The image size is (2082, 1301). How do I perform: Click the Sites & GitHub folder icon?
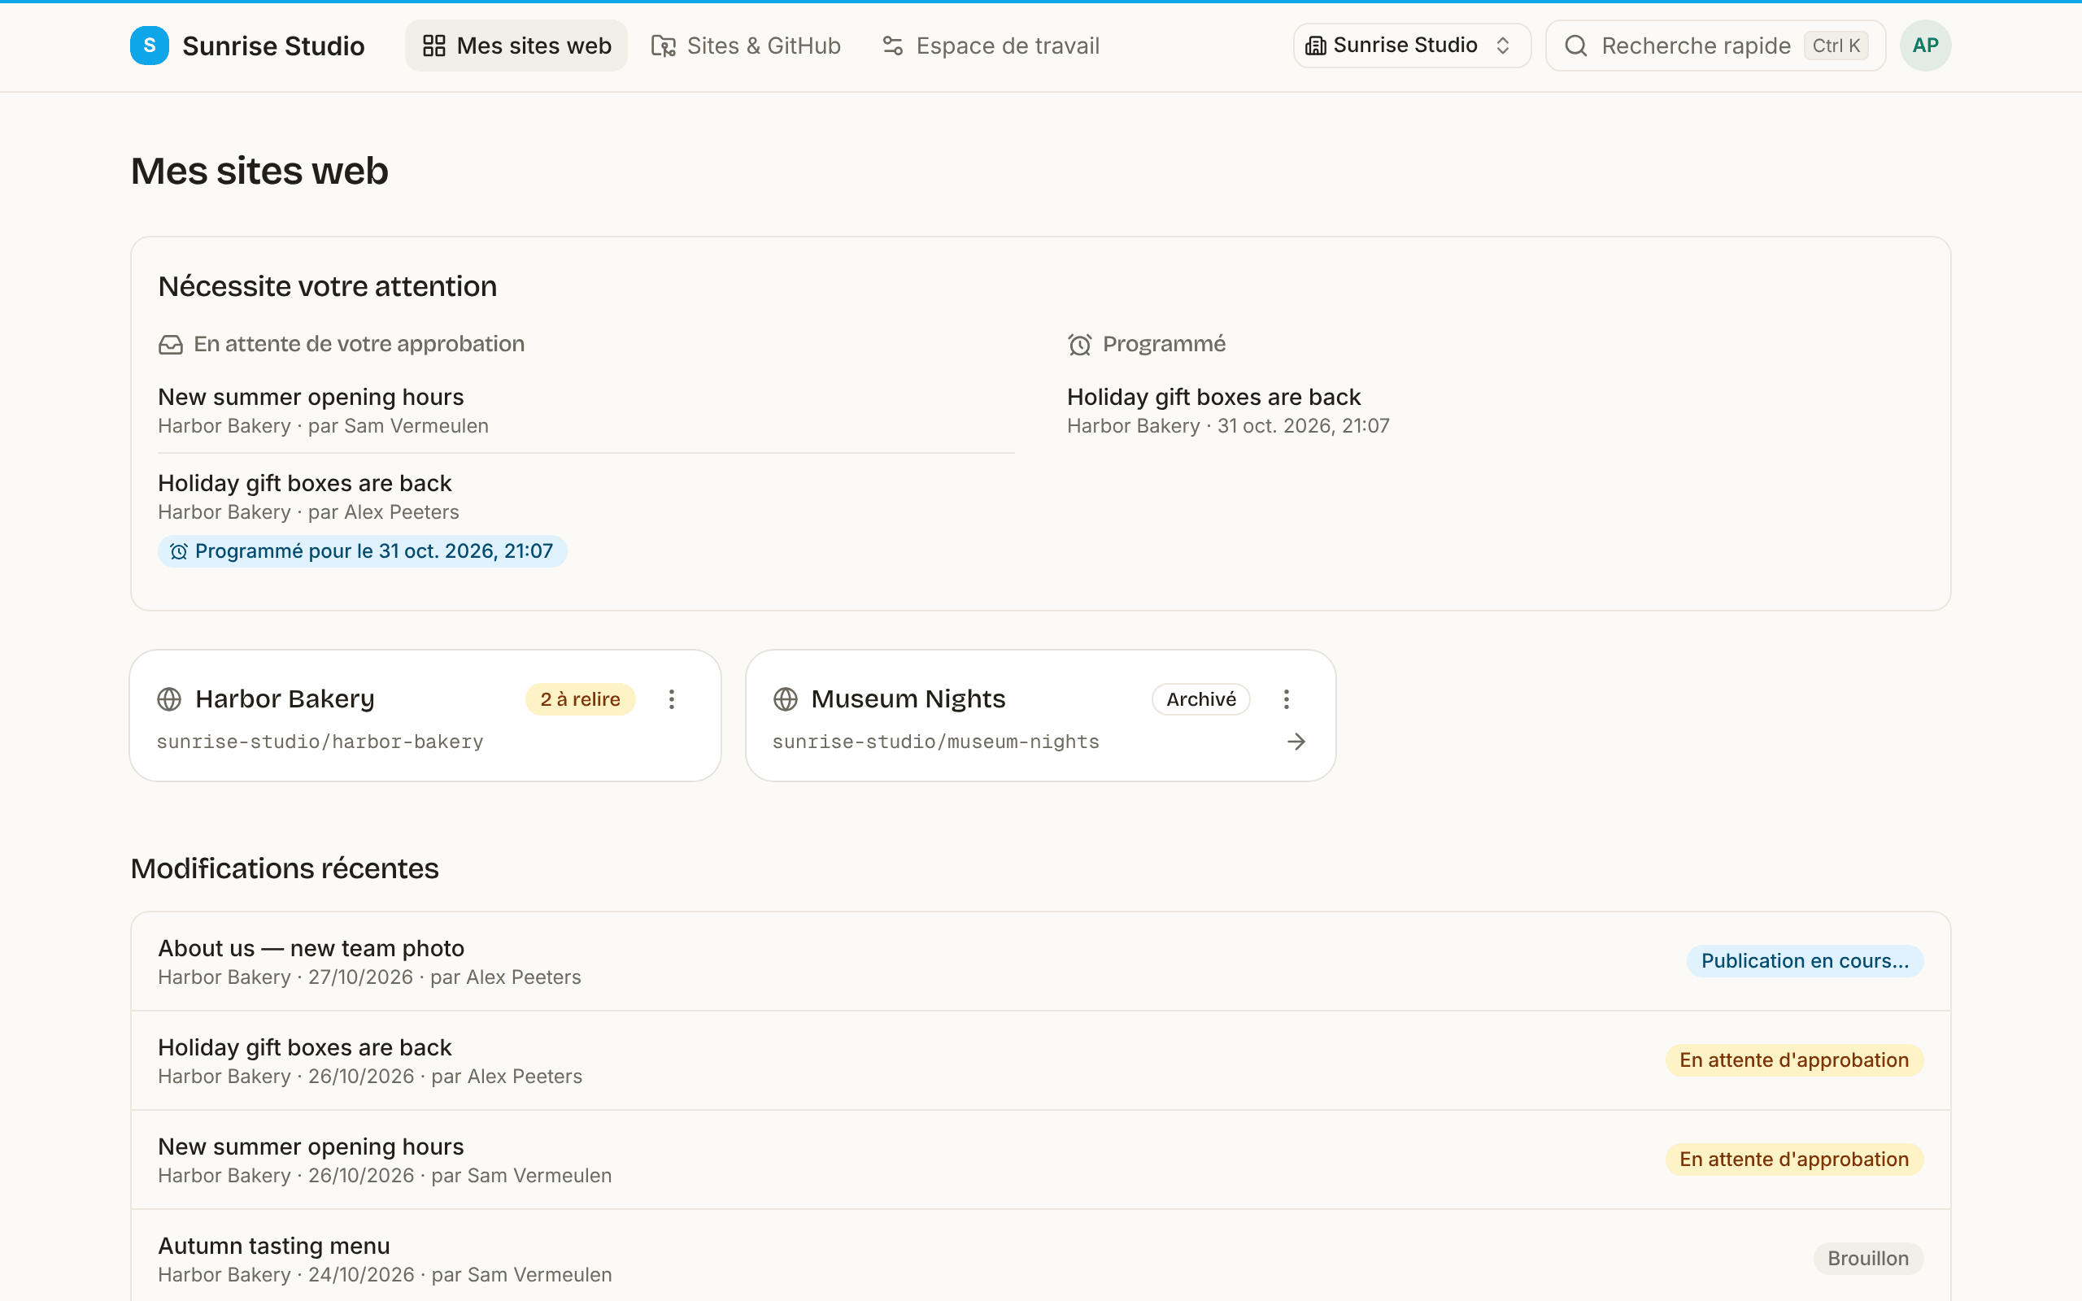664,46
